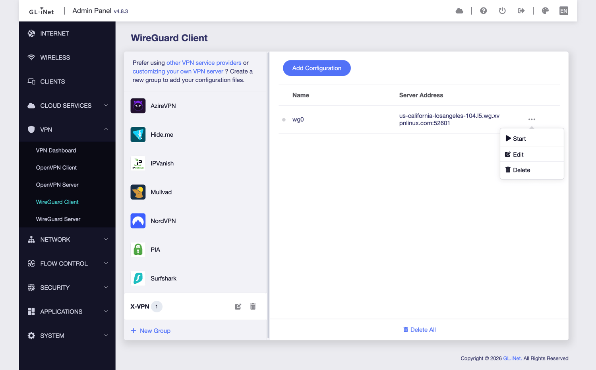Collapse the VPN section
Viewport: 596px width, 370px height.
click(x=67, y=130)
